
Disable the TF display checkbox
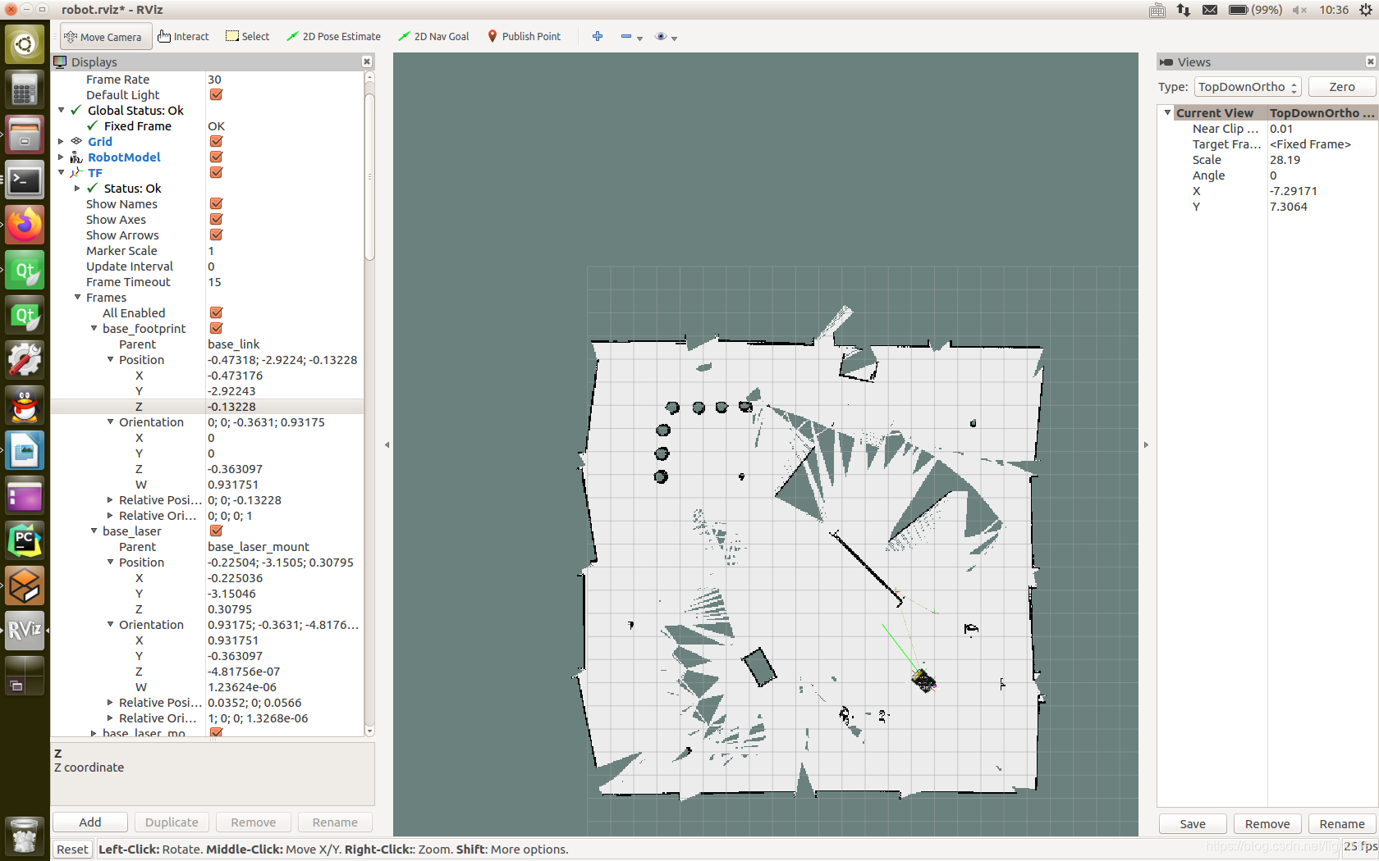pyautogui.click(x=217, y=173)
